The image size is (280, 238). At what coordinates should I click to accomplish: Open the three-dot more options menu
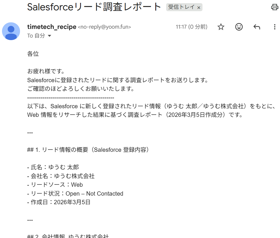[275, 27]
